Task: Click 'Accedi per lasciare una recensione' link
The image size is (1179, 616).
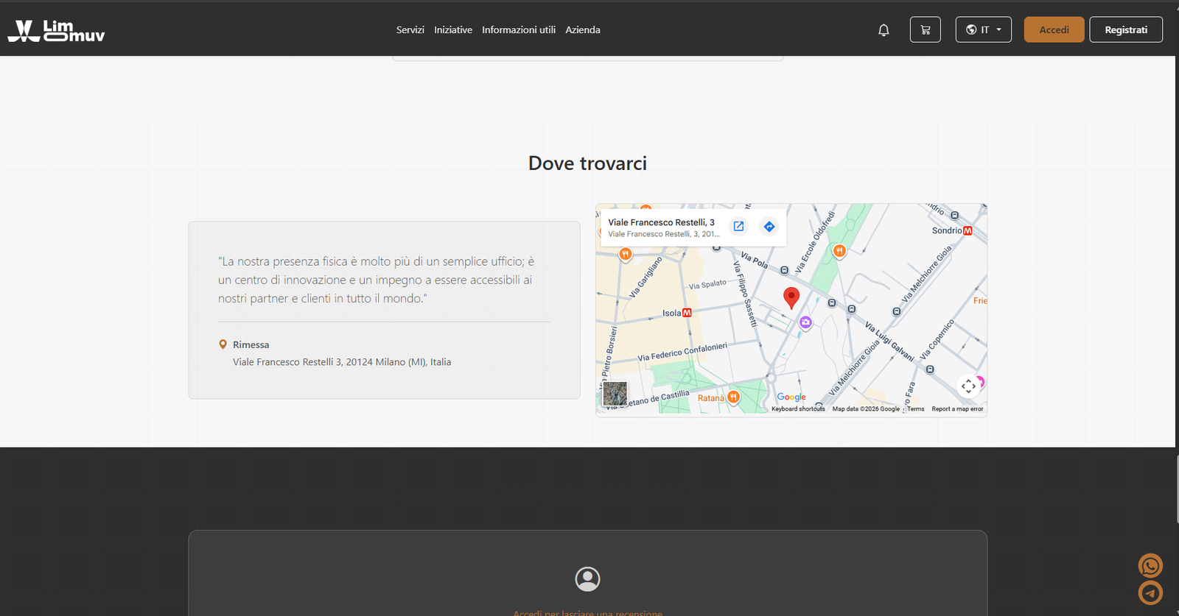Action: pyautogui.click(x=587, y=612)
